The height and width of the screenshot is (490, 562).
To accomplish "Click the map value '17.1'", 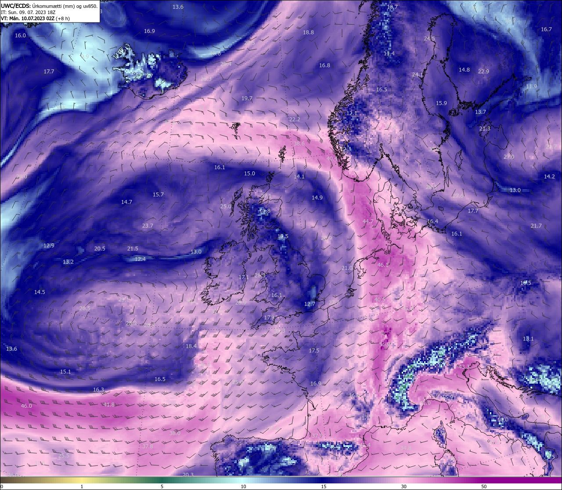I will (x=244, y=277).
